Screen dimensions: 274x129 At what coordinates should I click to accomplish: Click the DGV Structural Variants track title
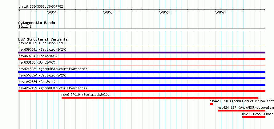pos(43,39)
